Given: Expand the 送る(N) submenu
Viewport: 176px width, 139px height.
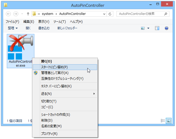Looking at the screenshot, I should (65, 94).
